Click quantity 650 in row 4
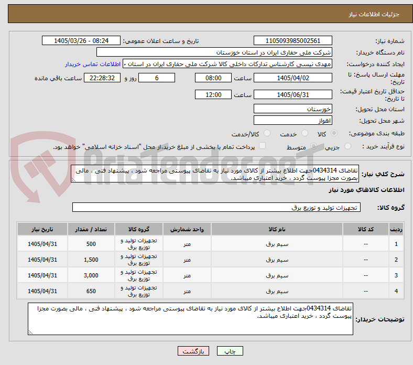 91,291
